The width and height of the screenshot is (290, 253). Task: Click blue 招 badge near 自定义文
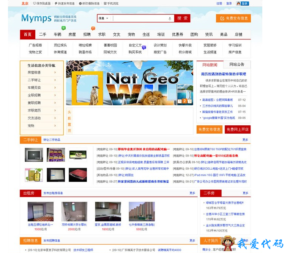point(144,47)
